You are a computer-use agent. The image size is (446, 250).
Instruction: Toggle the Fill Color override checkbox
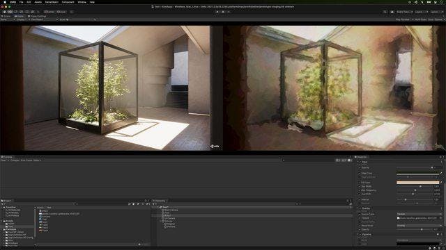(x=360, y=183)
